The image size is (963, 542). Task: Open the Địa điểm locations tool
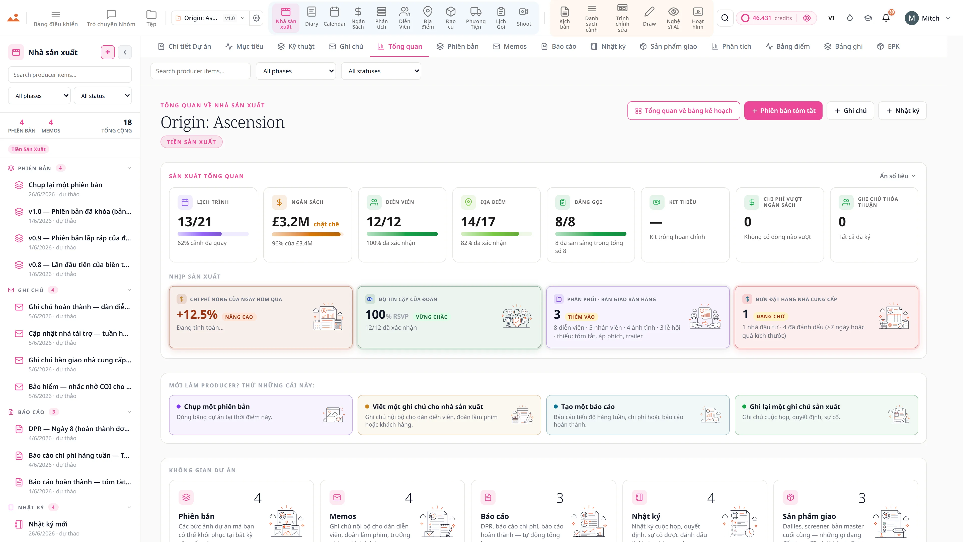tap(428, 18)
